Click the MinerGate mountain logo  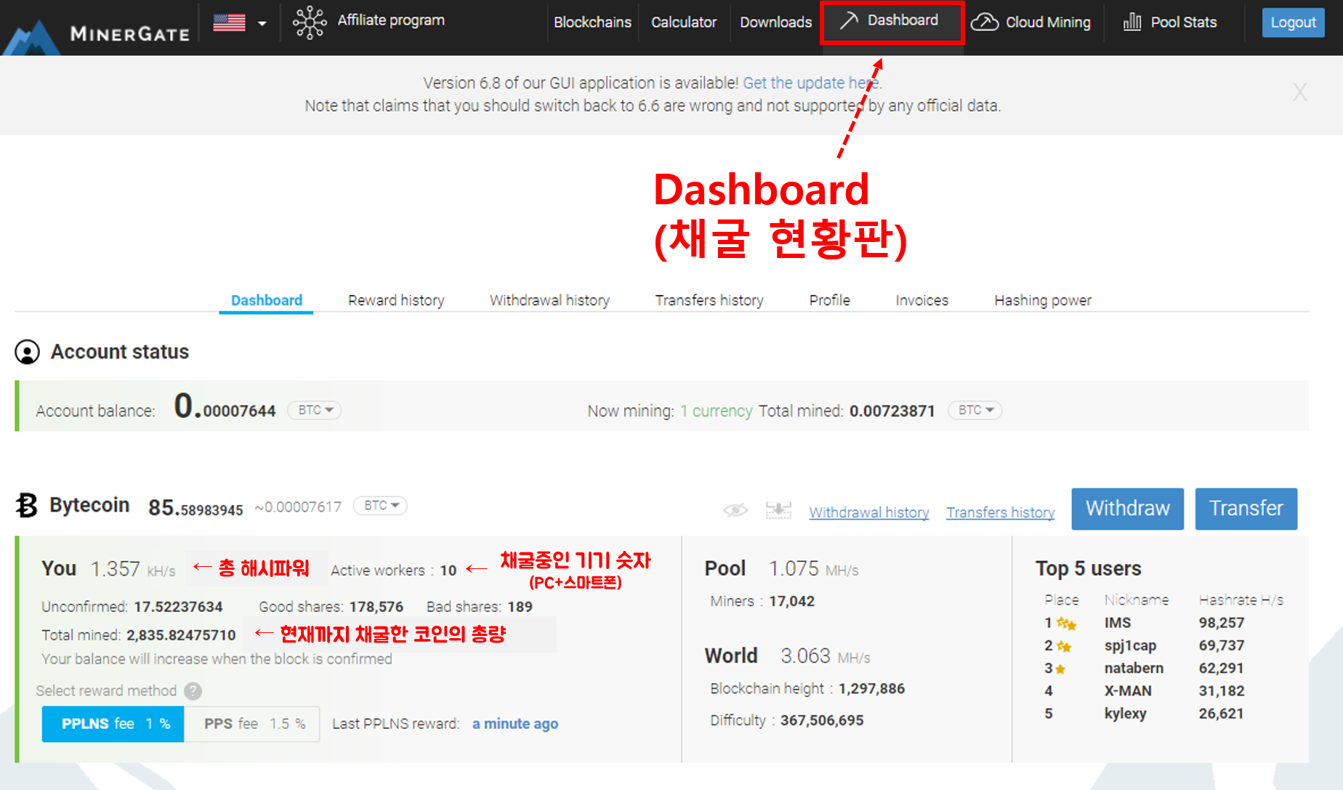point(31,36)
